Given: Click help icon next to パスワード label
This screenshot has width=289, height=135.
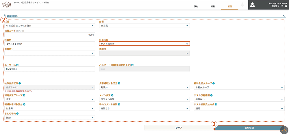Looking at the screenshot, I should 133,65.
